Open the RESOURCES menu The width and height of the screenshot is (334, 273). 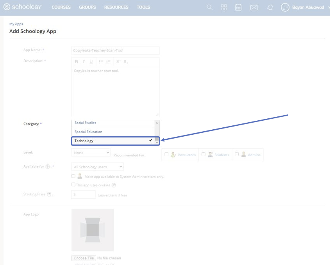[x=116, y=7]
